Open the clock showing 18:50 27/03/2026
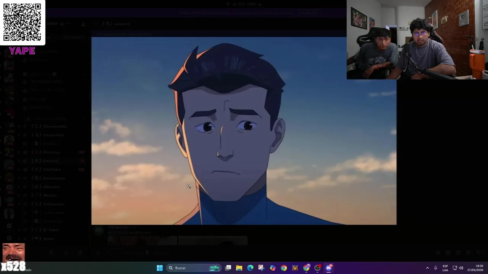Image resolution: width=488 pixels, height=274 pixels. click(x=476, y=268)
